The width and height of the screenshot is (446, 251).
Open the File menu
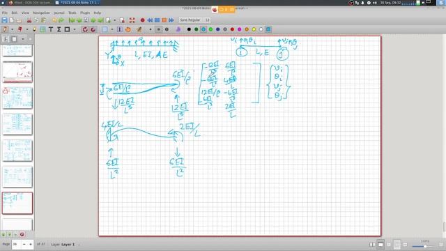pyautogui.click(x=5, y=13)
